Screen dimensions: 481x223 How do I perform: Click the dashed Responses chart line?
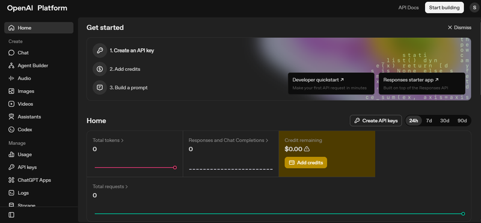[x=231, y=170]
